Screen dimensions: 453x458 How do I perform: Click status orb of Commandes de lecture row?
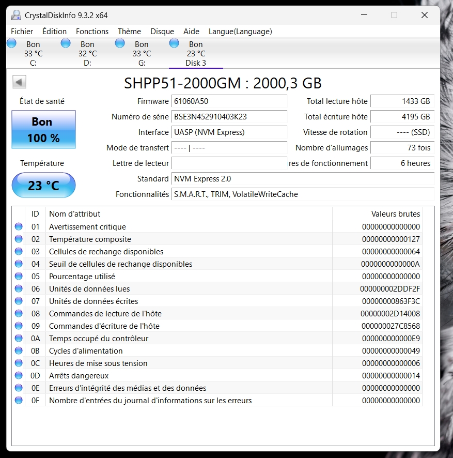19,313
